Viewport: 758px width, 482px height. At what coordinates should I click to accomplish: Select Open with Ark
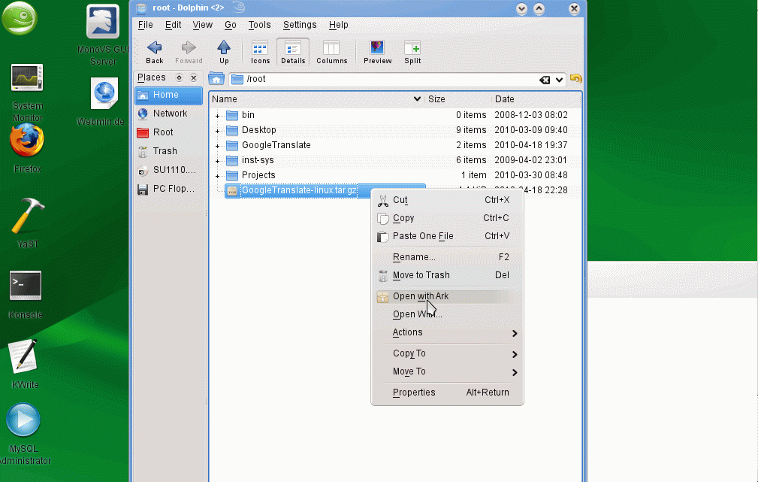click(447, 296)
